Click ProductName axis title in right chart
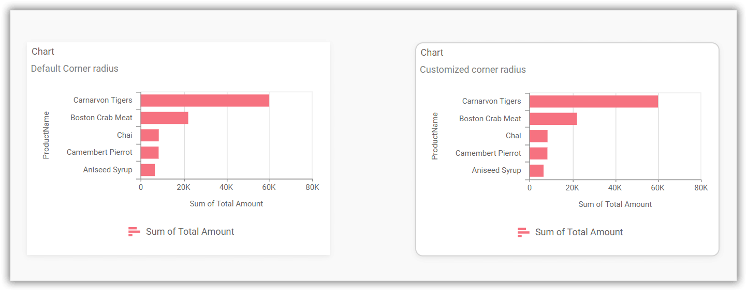The height and width of the screenshot is (291, 747). click(435, 136)
